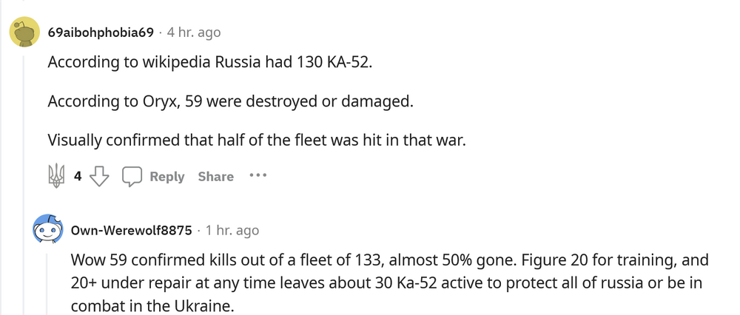Click the speech bubble reply icon

pos(132,176)
